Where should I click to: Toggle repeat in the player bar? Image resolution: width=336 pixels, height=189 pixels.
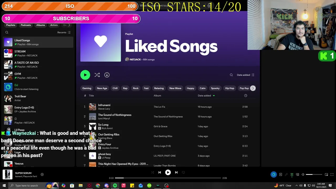point(183,172)
